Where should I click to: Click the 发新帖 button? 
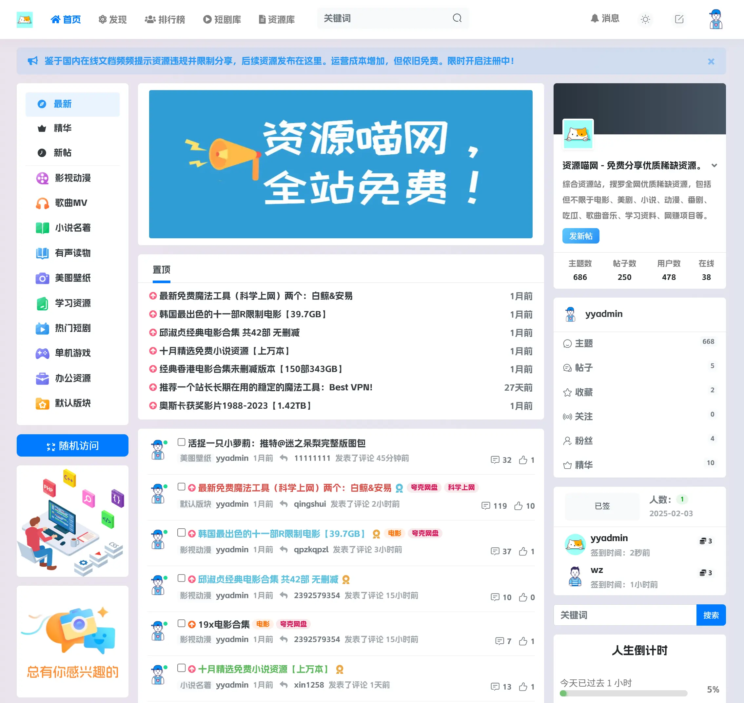[580, 236]
